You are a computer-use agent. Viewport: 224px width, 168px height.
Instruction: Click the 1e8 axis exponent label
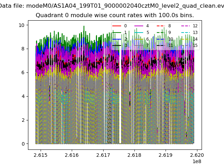pyautogui.click(x=196, y=161)
